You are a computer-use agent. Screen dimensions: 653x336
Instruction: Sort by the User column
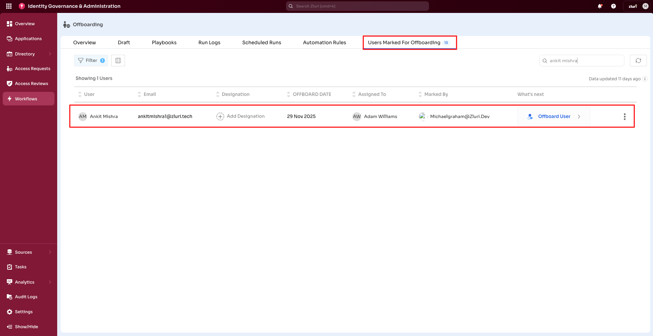point(80,94)
